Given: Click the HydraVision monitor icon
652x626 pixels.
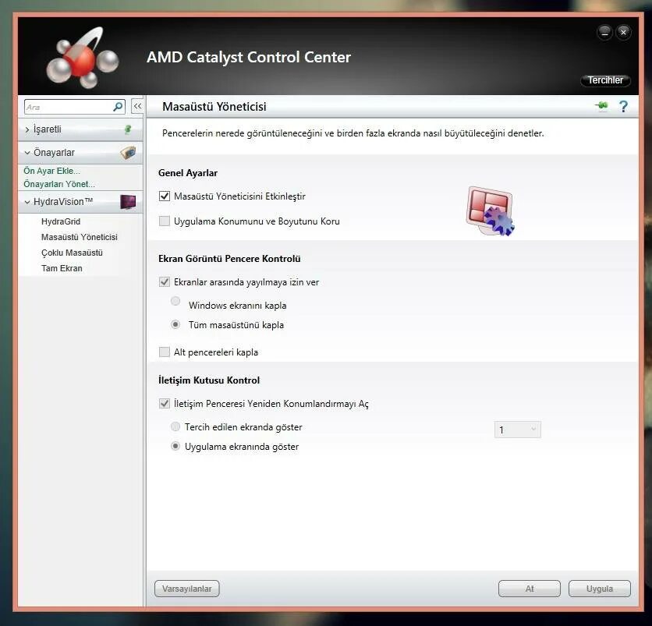Looking at the screenshot, I should (x=128, y=202).
